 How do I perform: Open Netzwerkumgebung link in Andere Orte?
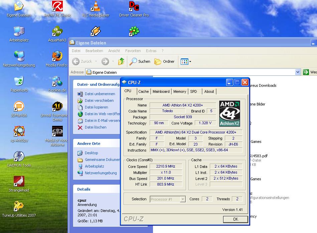(x=97, y=173)
